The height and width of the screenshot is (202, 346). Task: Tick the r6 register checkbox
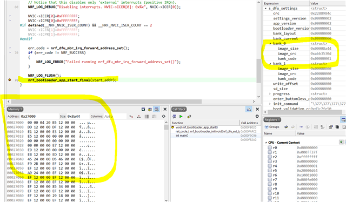(x=270, y=175)
